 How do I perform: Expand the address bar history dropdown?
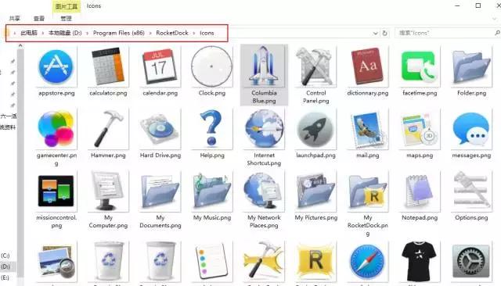(376, 33)
